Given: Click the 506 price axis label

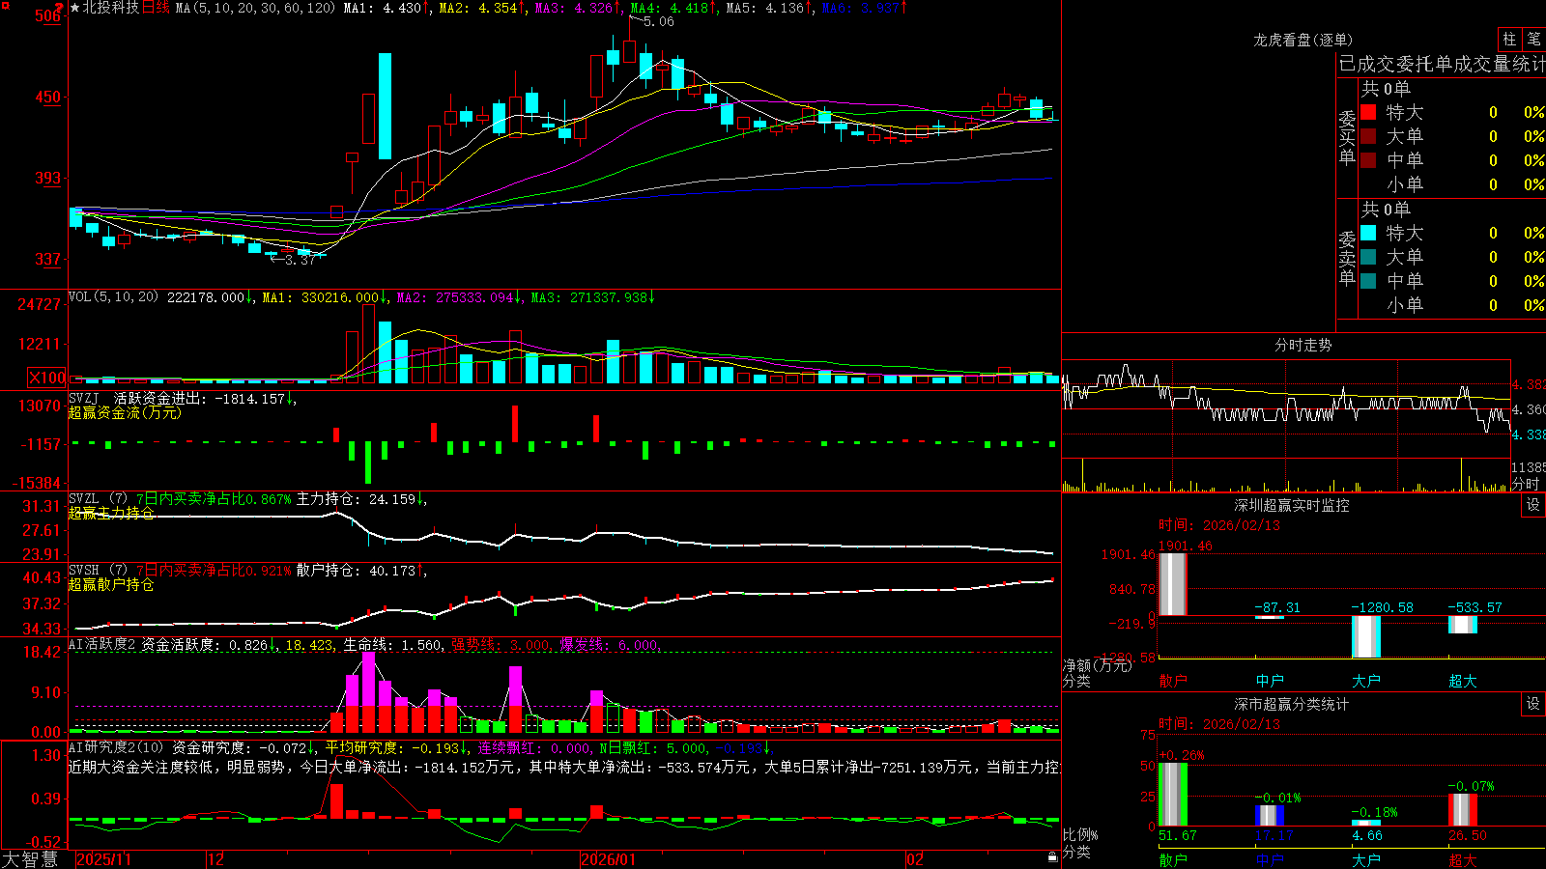Looking at the screenshot, I should (x=47, y=15).
